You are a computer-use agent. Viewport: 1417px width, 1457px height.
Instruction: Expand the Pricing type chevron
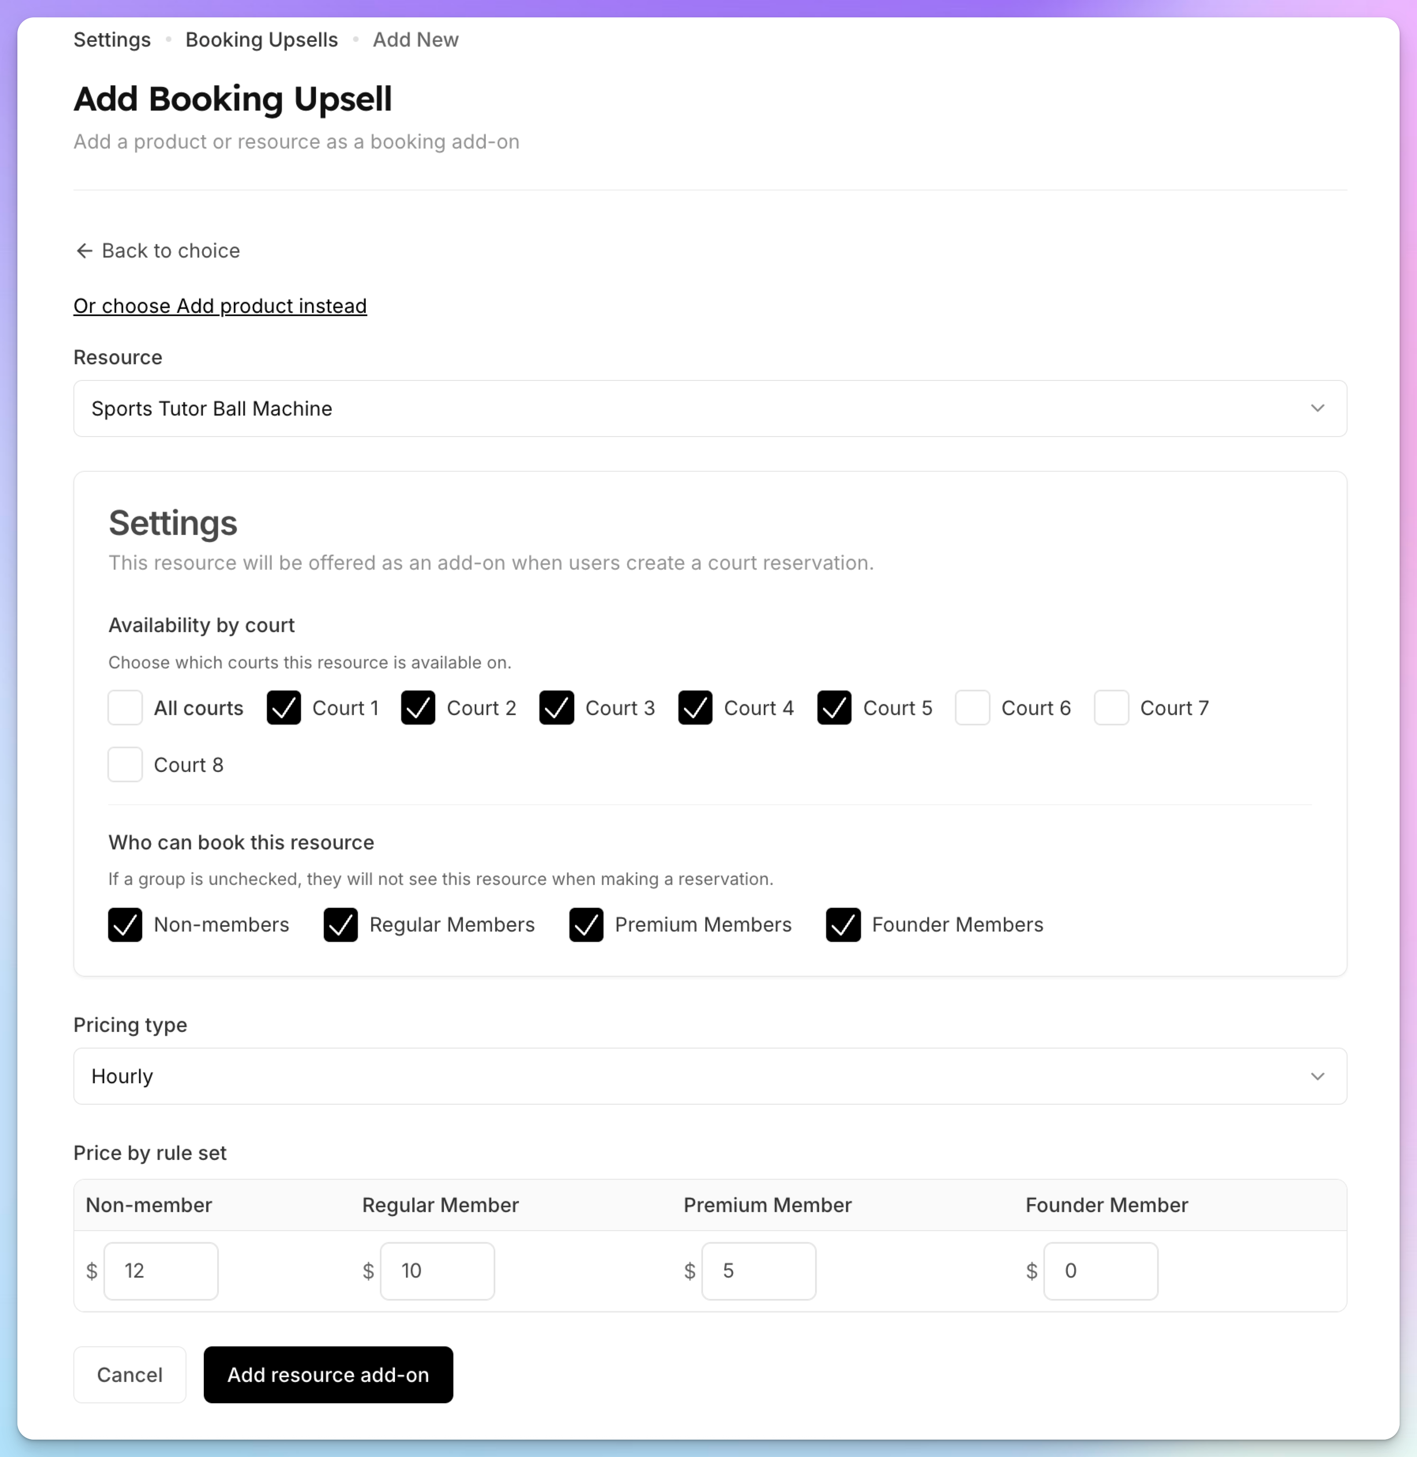pos(1317,1077)
